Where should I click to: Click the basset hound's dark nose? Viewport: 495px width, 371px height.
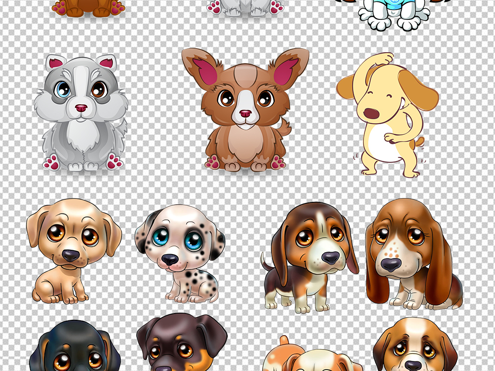(x=391, y=264)
